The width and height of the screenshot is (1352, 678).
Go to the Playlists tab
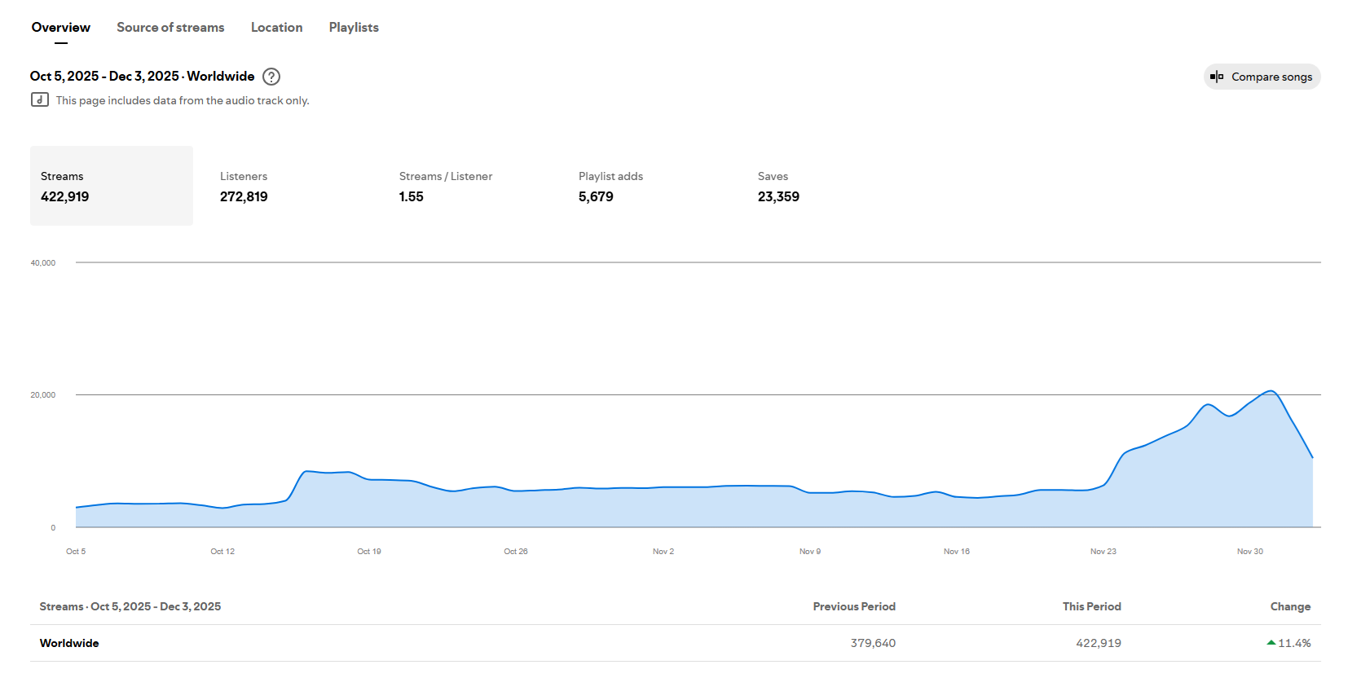[354, 28]
